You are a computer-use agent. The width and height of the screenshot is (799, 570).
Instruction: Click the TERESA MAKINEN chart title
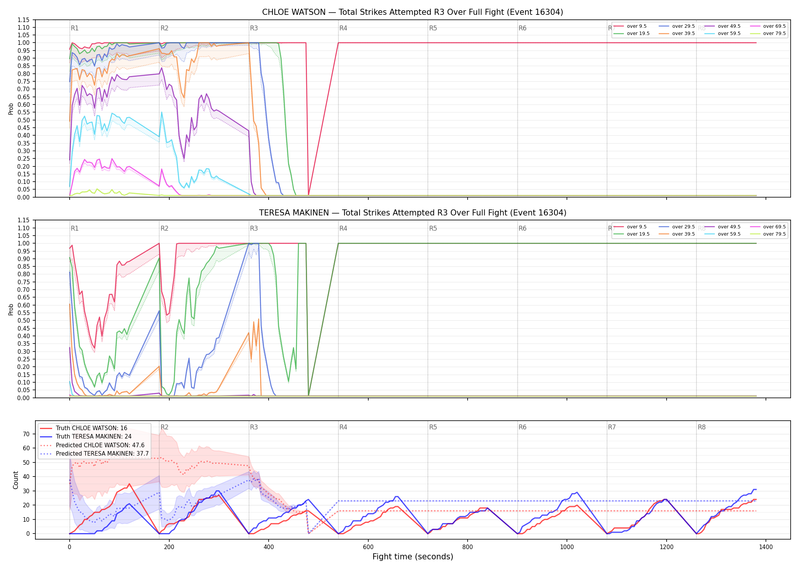412,213
